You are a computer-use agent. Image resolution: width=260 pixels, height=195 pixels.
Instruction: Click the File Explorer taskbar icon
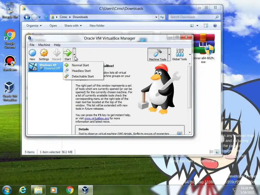38,190
